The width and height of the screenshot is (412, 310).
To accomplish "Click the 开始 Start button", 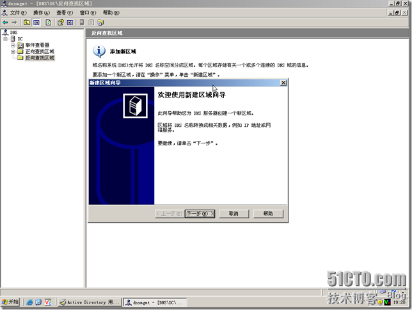I will (x=10, y=302).
